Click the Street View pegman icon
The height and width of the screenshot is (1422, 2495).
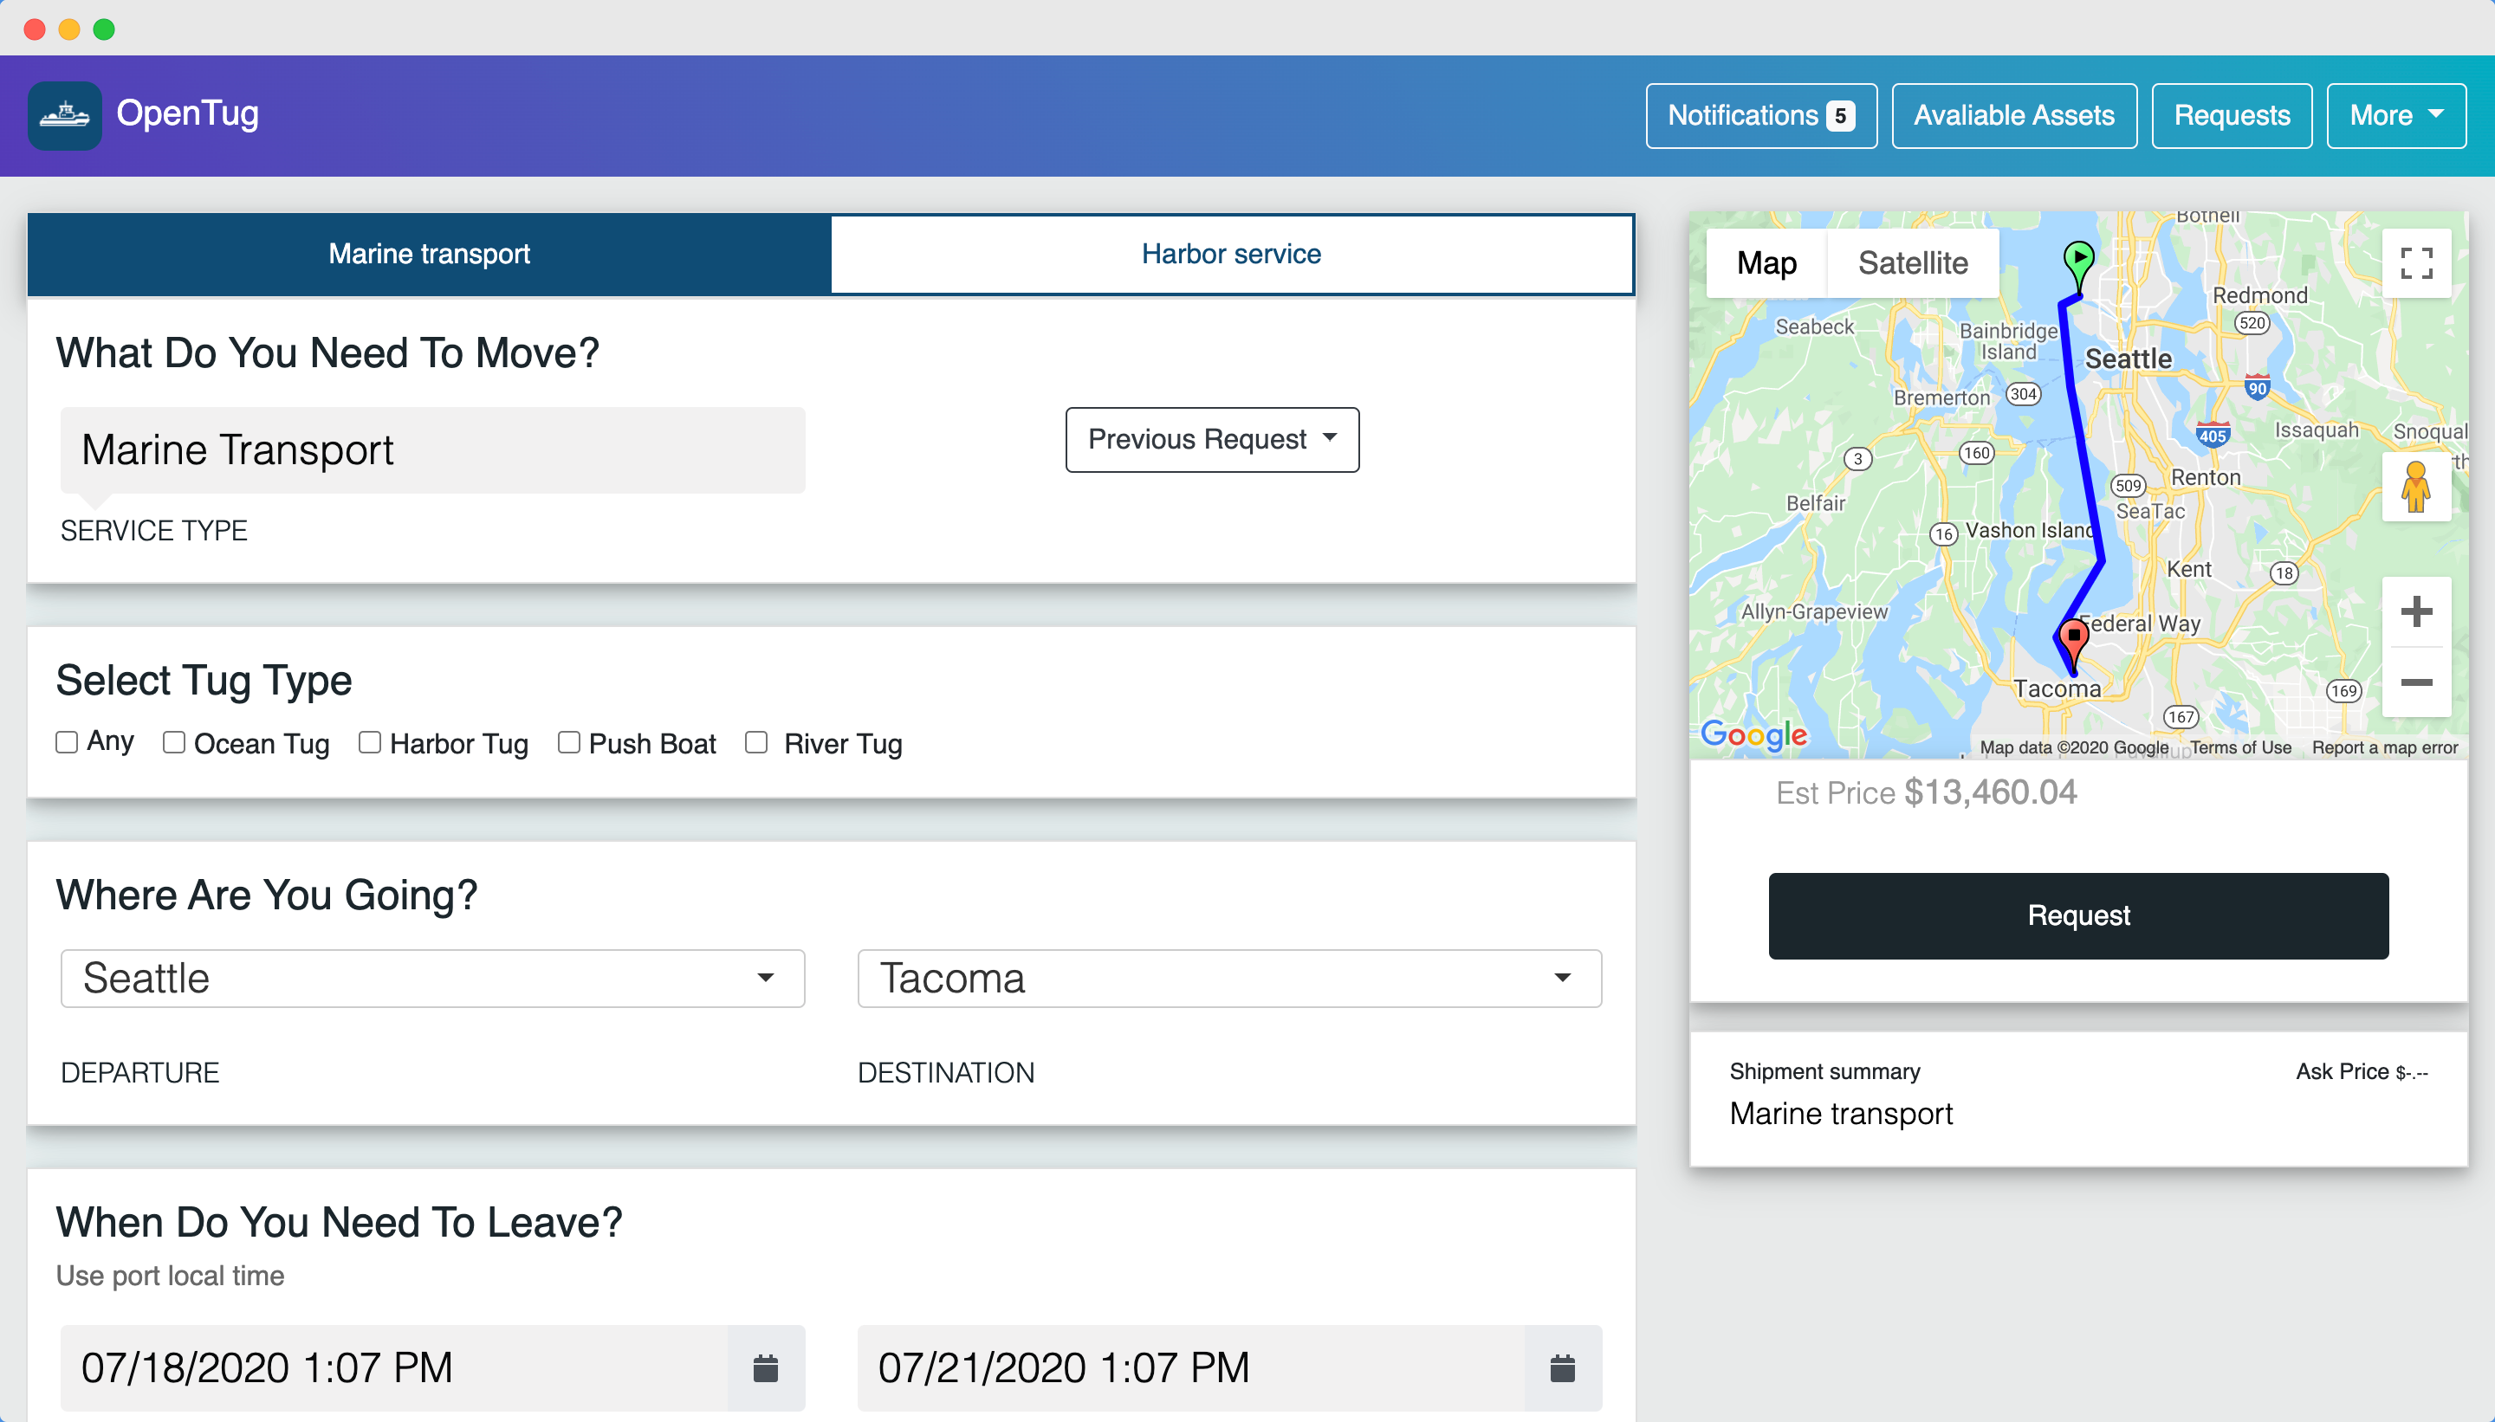click(2416, 487)
